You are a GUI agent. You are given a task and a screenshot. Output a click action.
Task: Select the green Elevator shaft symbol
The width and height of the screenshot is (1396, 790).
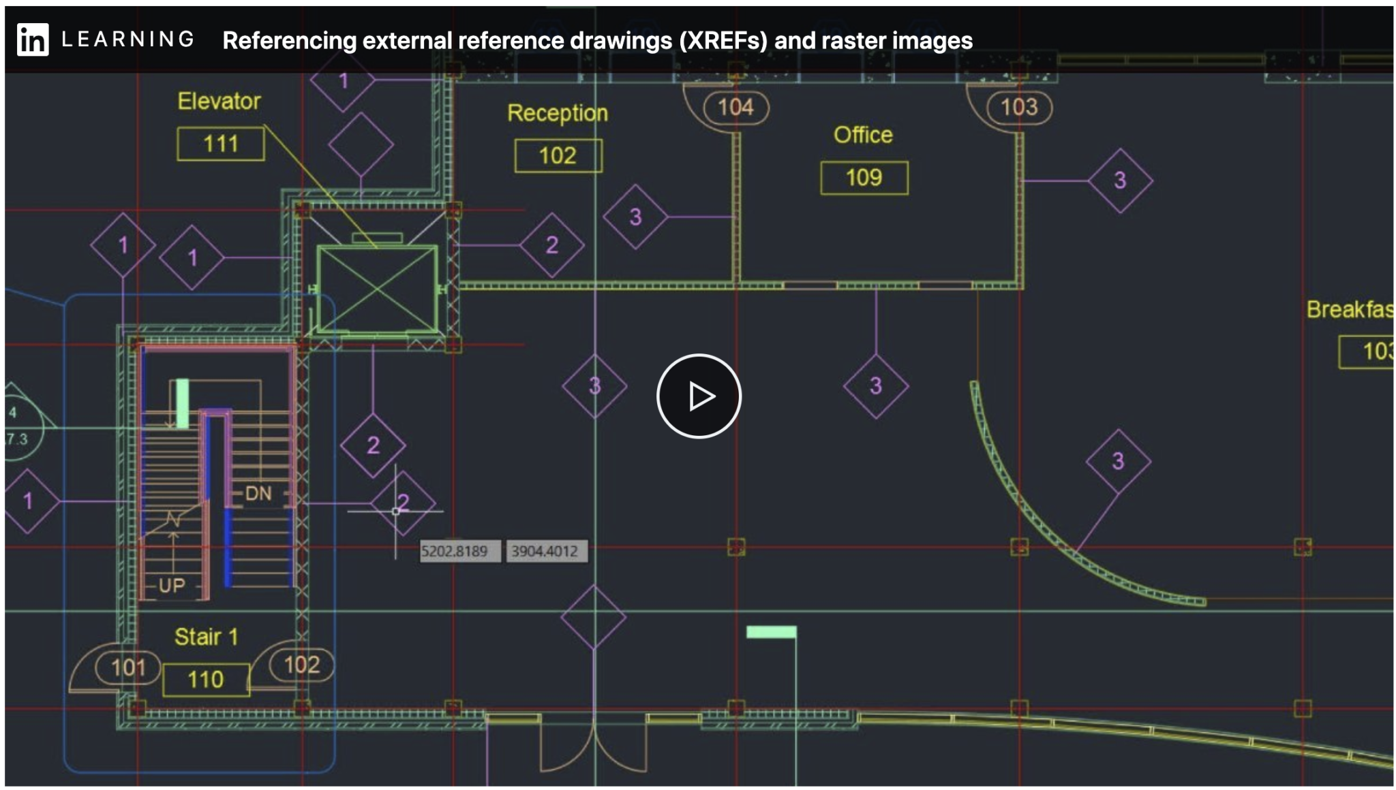click(x=378, y=289)
